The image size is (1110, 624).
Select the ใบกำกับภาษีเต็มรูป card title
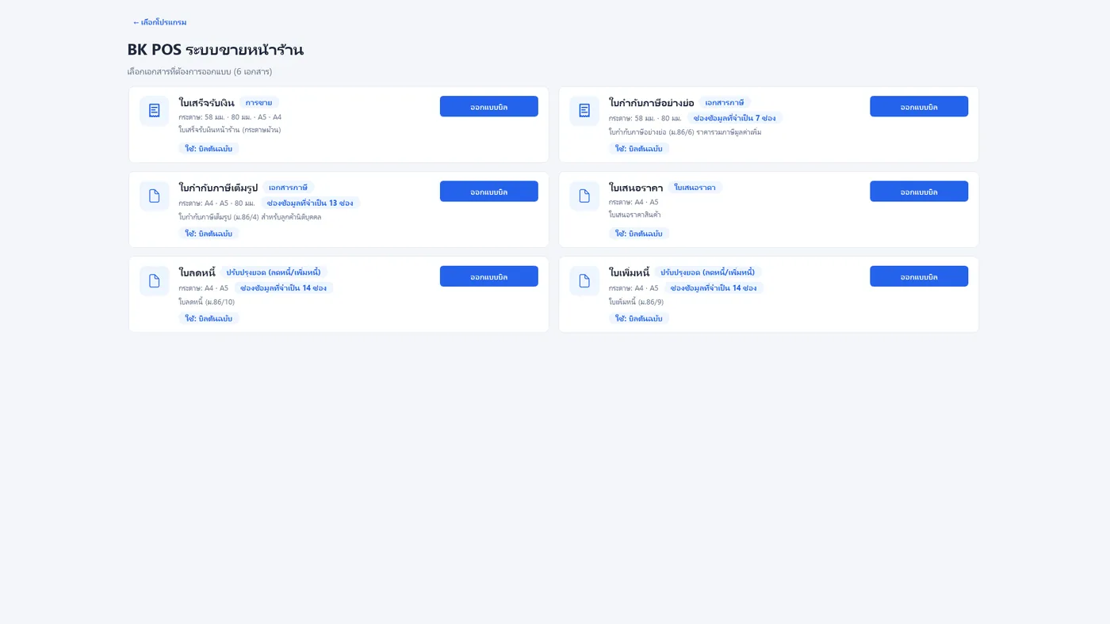click(218, 188)
